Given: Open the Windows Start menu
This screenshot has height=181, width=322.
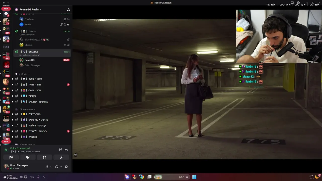Looking at the screenshot, I should [x=194, y=177].
